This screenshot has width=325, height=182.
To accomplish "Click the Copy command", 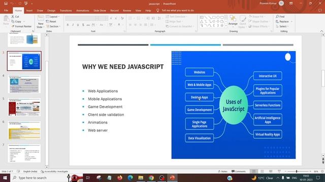I will pos(16,21).
